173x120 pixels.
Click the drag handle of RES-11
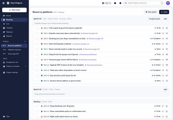34,70
